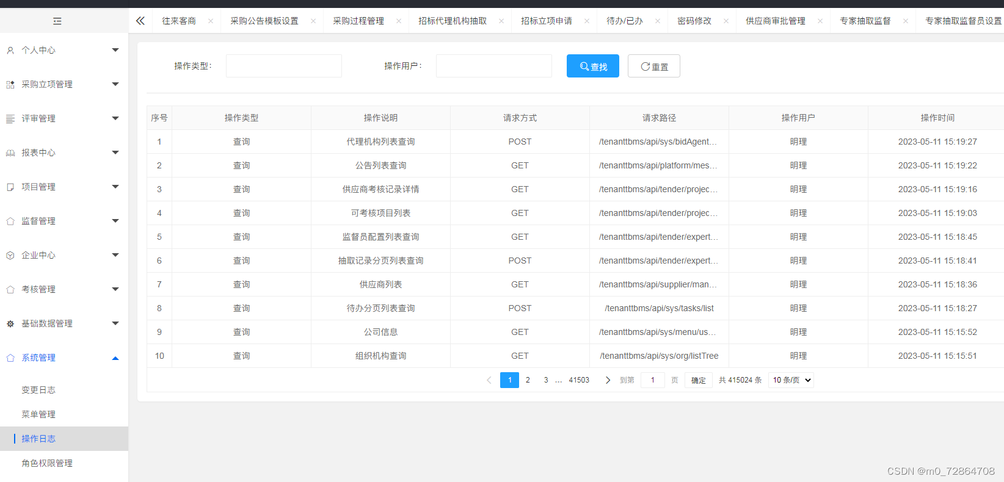Image resolution: width=1004 pixels, height=482 pixels.
Task: Open the 10 条/页 page size dropdown
Action: [x=791, y=380]
